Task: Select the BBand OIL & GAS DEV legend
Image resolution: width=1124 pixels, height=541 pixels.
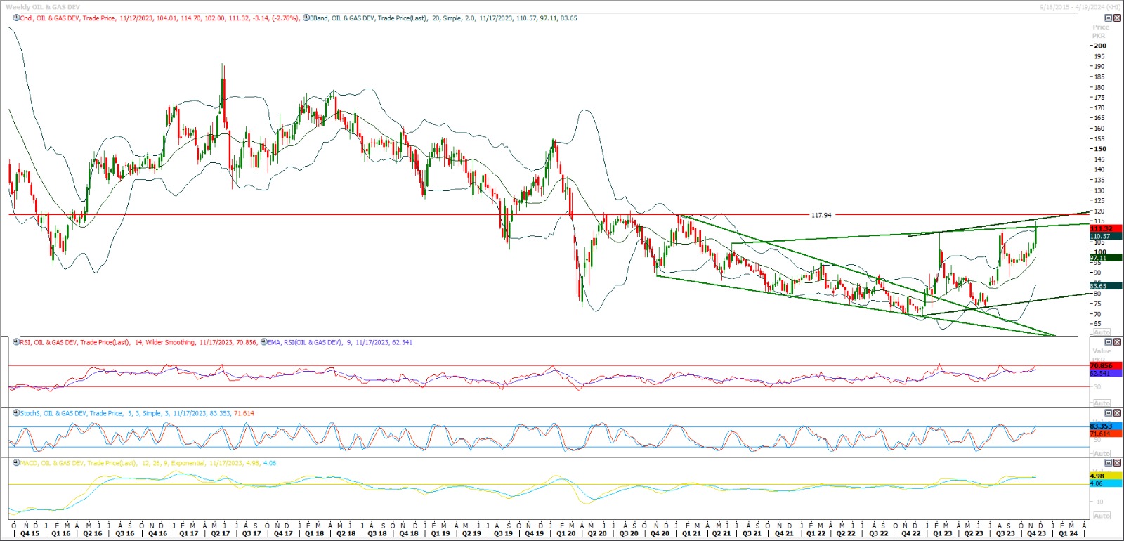Action: click(444, 18)
